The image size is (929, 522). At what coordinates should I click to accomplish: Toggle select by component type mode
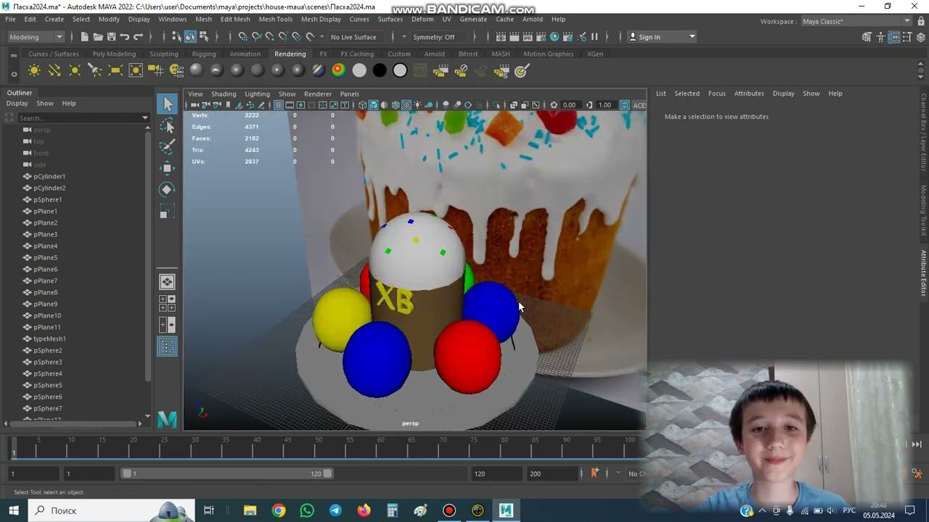(203, 37)
